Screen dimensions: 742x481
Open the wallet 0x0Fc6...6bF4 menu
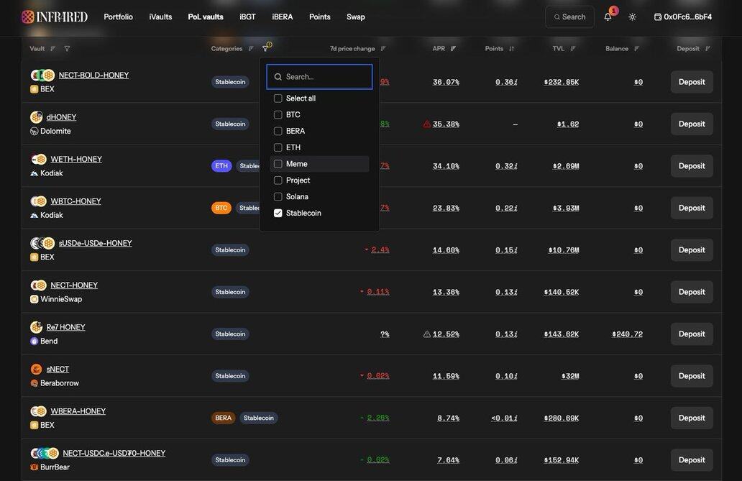point(682,17)
